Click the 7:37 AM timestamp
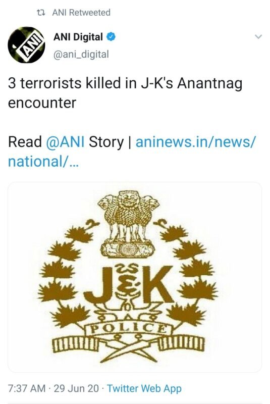270x404 pixels. tap(27, 388)
